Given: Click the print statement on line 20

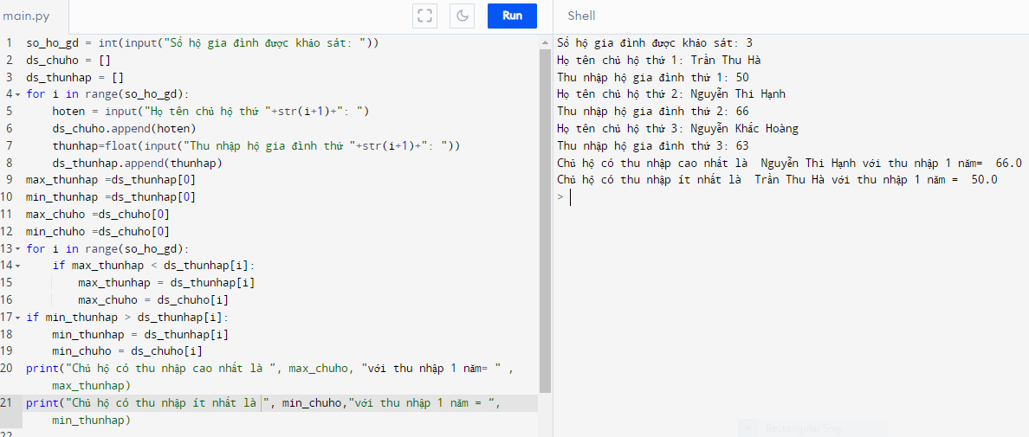Looking at the screenshot, I should click(260, 369).
